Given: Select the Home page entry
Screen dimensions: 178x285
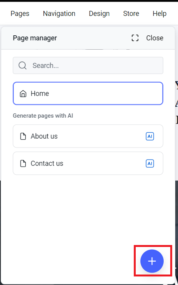Looking at the screenshot, I should click(88, 94).
